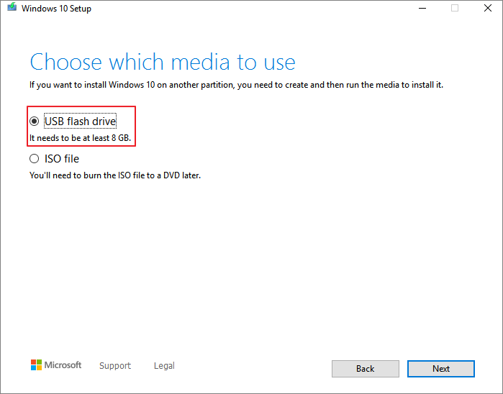Viewport: 503px width, 394px height.
Task: Click the "Windows 10 Setup" title text
Action: pos(56,9)
